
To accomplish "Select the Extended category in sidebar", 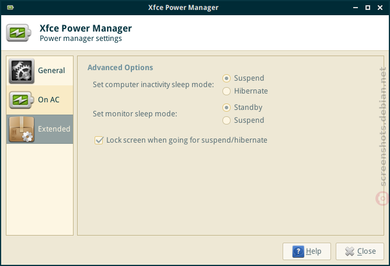I will (40, 129).
